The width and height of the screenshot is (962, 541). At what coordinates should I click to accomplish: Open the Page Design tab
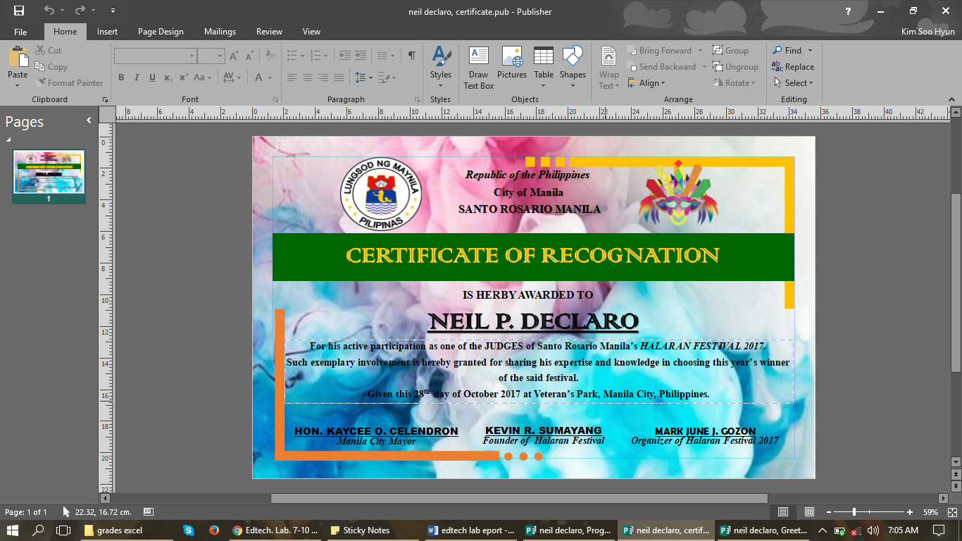click(160, 32)
